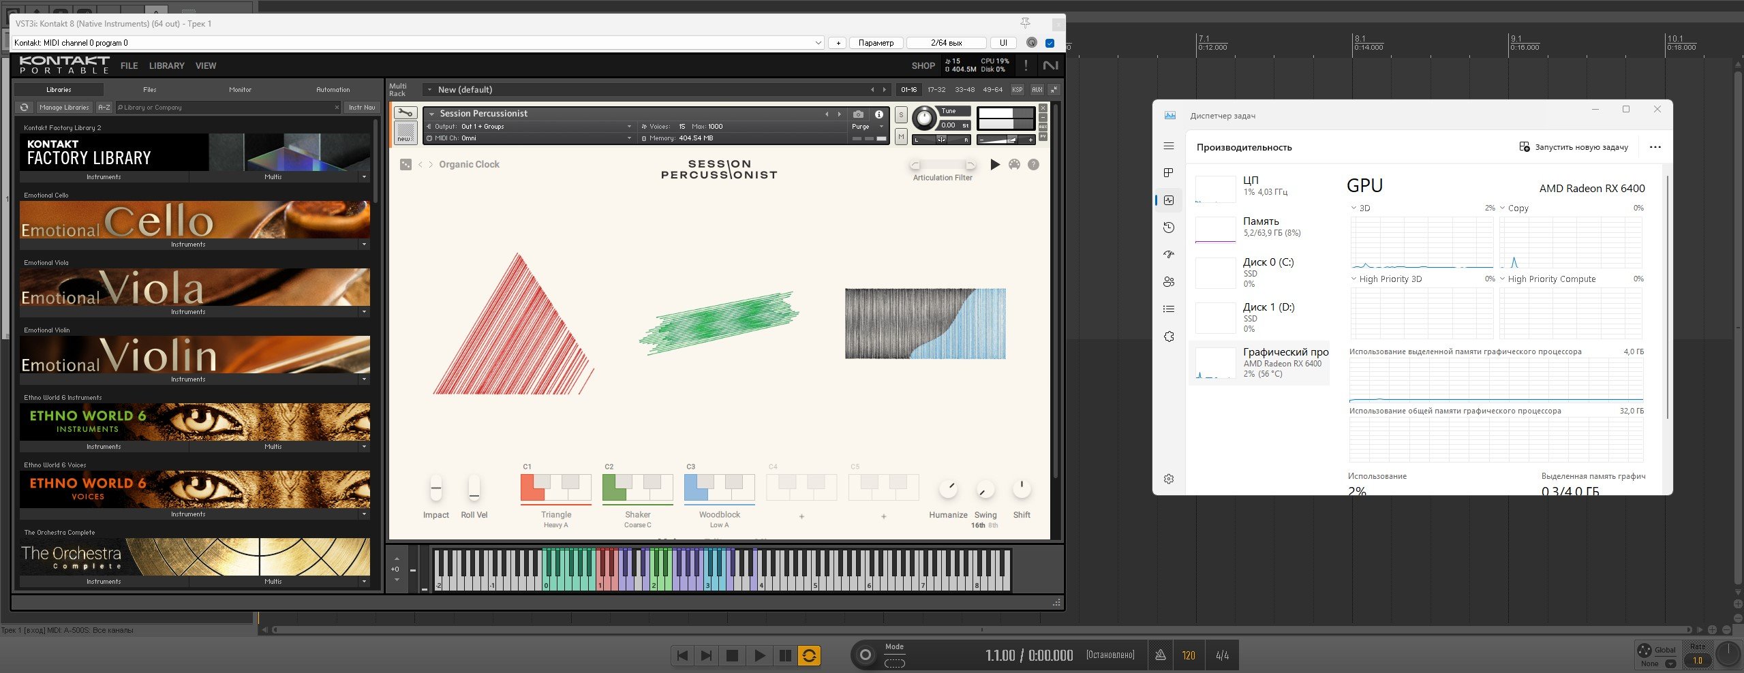Viewport: 1744px width, 673px height.
Task: Toggle the metronome in the transport bar
Action: 1160,655
